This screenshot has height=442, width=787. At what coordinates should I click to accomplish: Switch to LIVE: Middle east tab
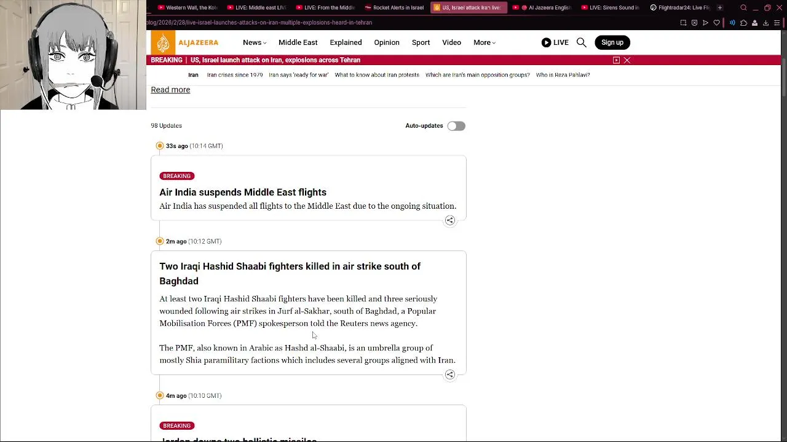(256, 7)
